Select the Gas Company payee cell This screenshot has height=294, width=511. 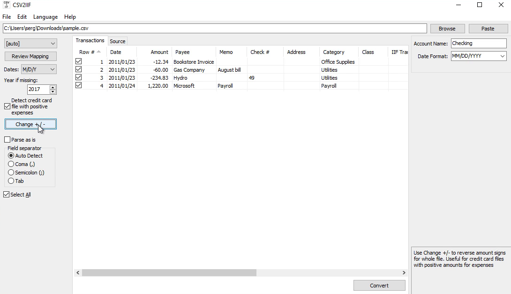(x=194, y=70)
